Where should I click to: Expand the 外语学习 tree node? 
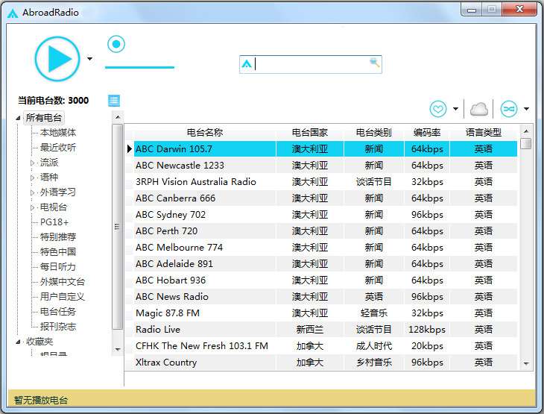32,192
